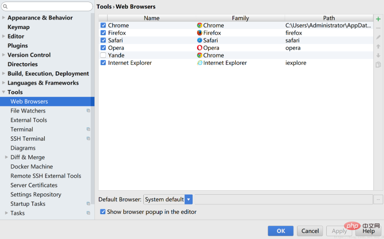The width and height of the screenshot is (384, 239).
Task: Sort the table by the Name column header
Action: (151, 18)
